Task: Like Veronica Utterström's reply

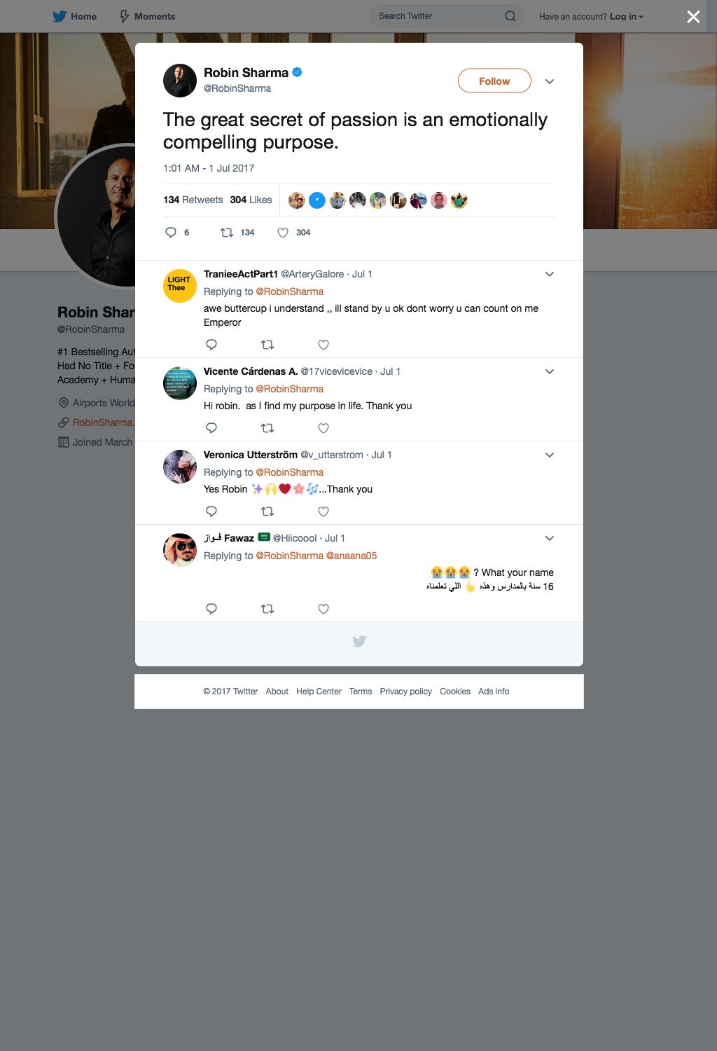Action: click(x=323, y=511)
